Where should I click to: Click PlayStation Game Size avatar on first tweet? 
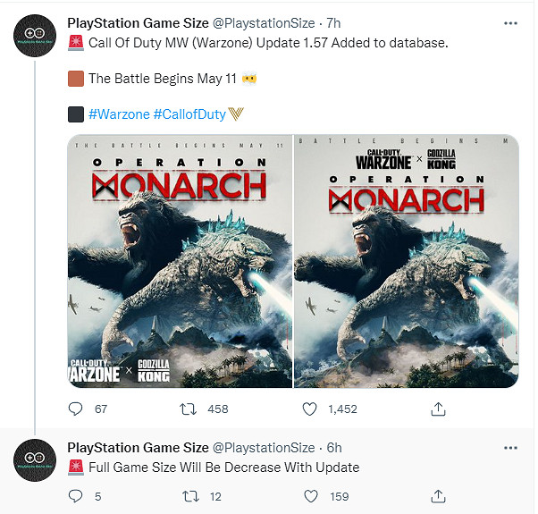[x=34, y=36]
